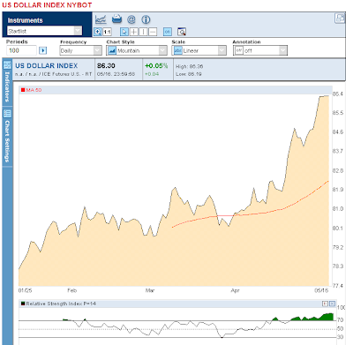Select the horizontal line cursor tool
This screenshot has width=353, height=345.
153,32
